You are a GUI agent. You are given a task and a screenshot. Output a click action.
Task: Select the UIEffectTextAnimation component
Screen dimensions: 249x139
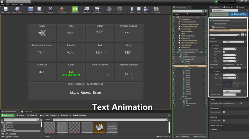(228, 30)
